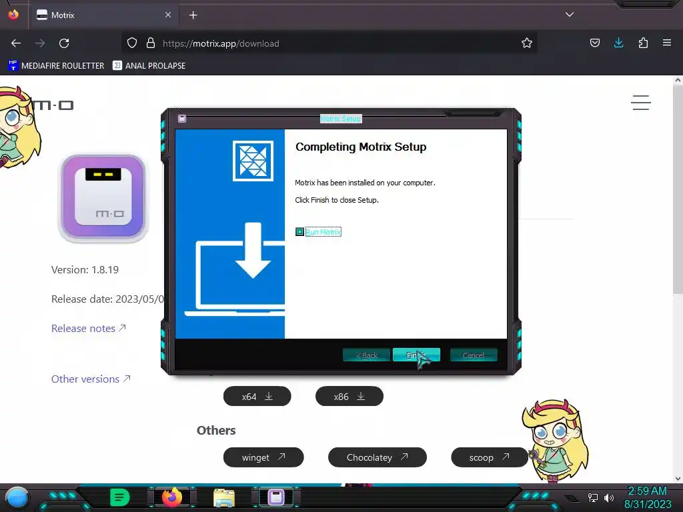
Task: Close the Motrix browser tab
Action: tap(168, 15)
